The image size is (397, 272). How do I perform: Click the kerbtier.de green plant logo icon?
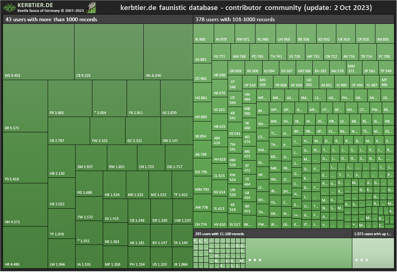point(10,7)
